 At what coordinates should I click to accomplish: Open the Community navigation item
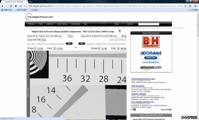pyautogui.click(x=75, y=24)
